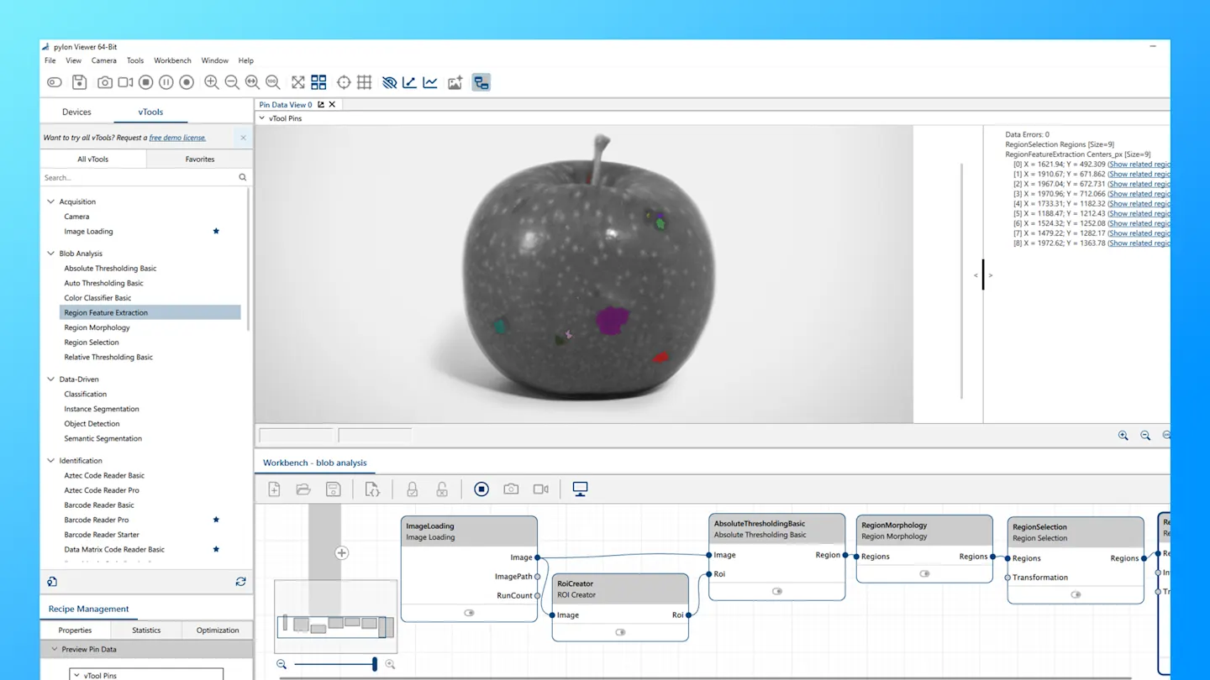The height and width of the screenshot is (680, 1210).
Task: Click the Optimization button in Recipe Management
Action: point(218,630)
